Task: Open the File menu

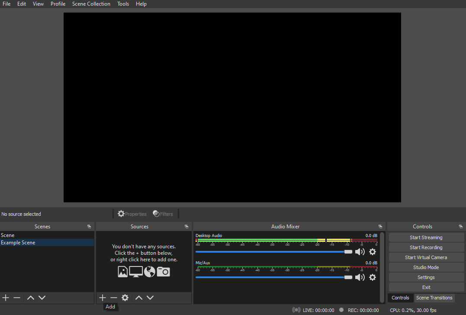Action: coord(6,4)
